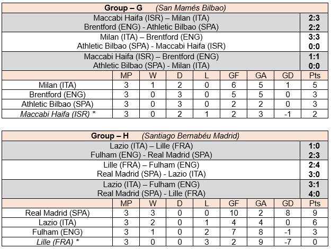
Task: Select Real Madrid - Lille 4:0 score
Action: pos(314,193)
